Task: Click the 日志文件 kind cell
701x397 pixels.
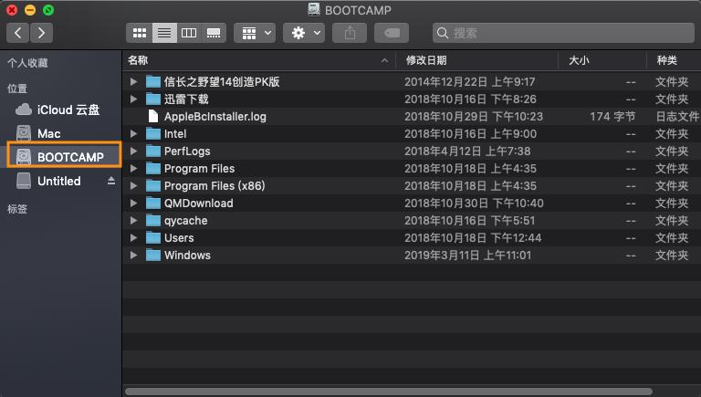Action: tap(677, 117)
